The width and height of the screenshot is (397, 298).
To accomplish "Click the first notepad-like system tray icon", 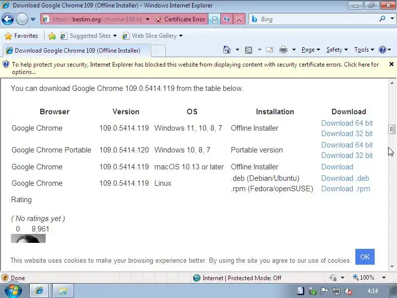I will point(301,291).
